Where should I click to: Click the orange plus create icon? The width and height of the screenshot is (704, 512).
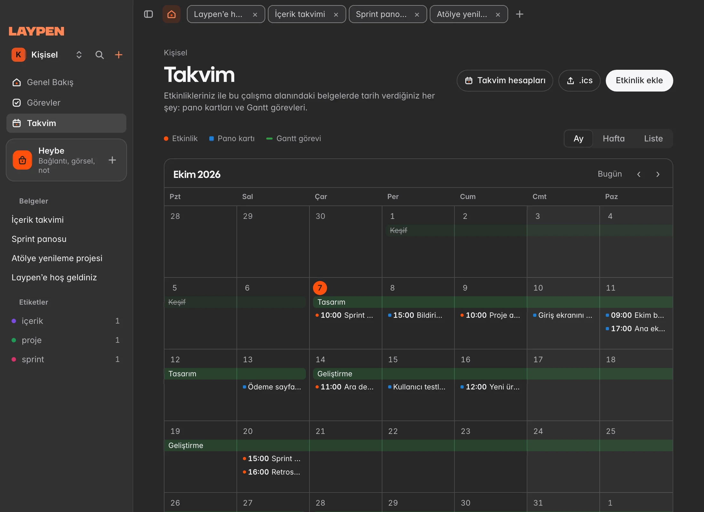click(x=119, y=55)
